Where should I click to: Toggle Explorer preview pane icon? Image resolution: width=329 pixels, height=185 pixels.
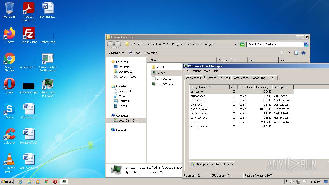click(x=296, y=53)
